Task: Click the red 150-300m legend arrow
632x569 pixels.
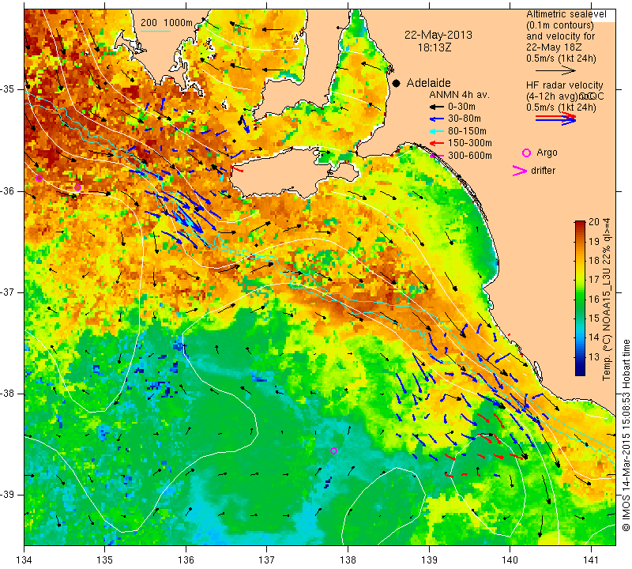Action: 437,143
